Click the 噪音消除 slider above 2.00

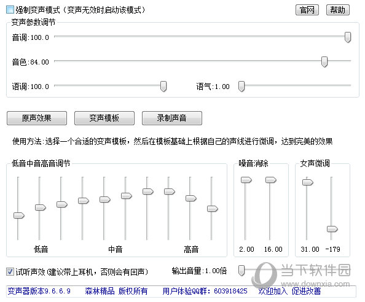click(x=246, y=180)
